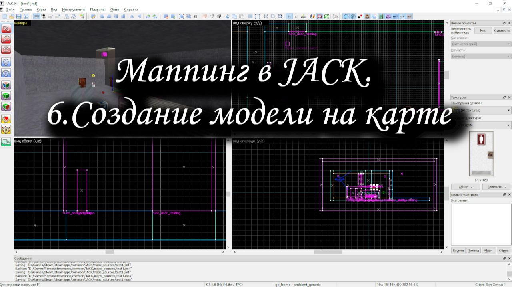
Task: Close the Текстуры panel
Action: pos(509,97)
